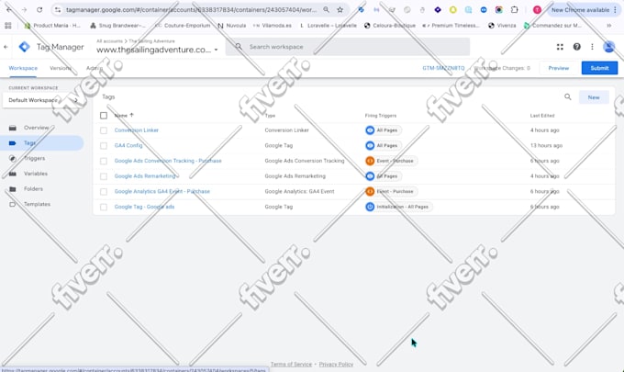The image size is (624, 372).
Task: Select Tags in the sidebar
Action: tap(42, 143)
